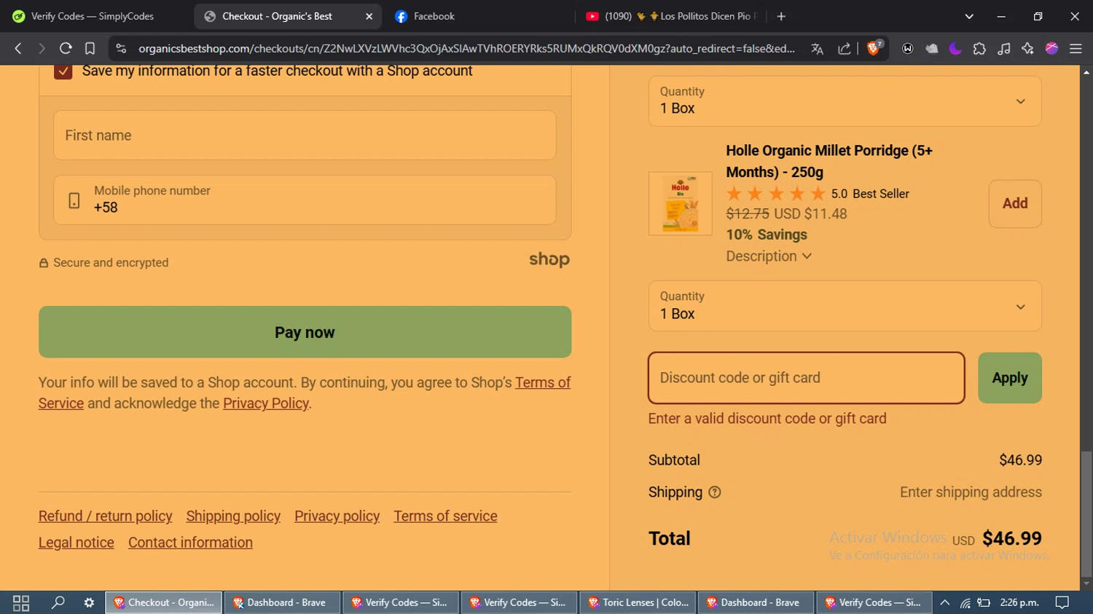The width and height of the screenshot is (1093, 614).
Task: Expand the Millet Porridge Description
Action: (x=769, y=256)
